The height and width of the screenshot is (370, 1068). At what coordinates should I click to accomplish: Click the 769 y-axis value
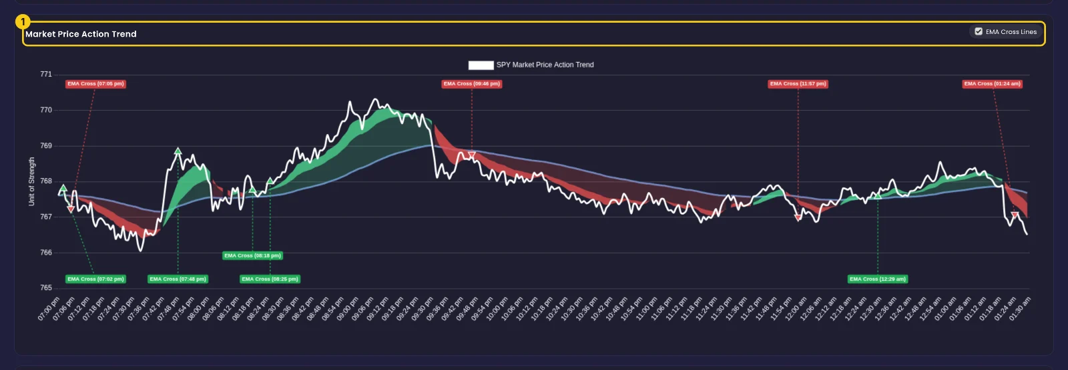click(x=46, y=145)
